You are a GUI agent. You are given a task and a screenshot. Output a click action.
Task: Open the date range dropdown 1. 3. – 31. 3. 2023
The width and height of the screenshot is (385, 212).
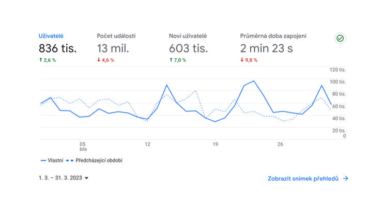64,178
